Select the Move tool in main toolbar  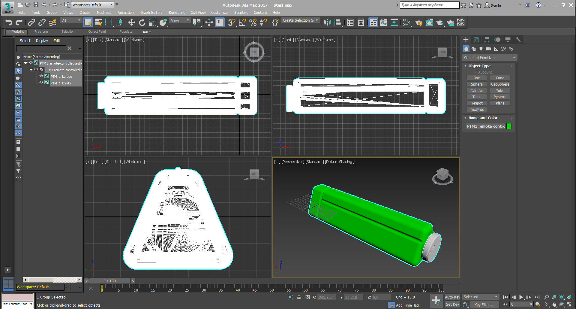tap(131, 22)
